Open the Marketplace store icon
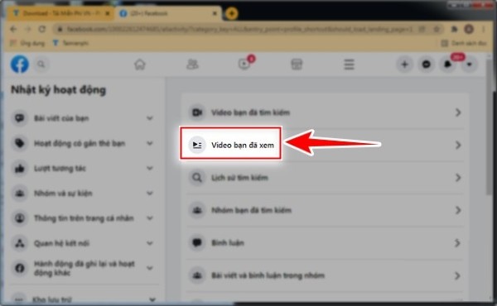 pyautogui.click(x=297, y=65)
